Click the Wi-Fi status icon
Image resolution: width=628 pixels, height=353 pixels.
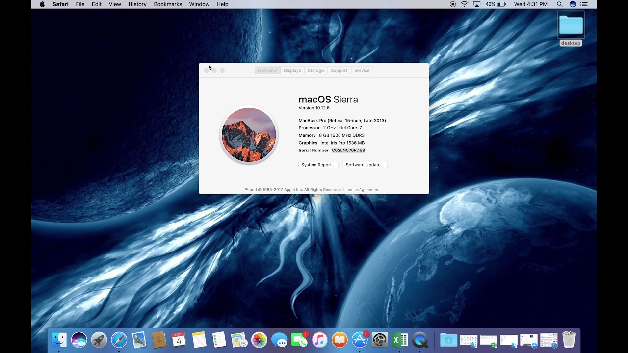click(x=464, y=4)
